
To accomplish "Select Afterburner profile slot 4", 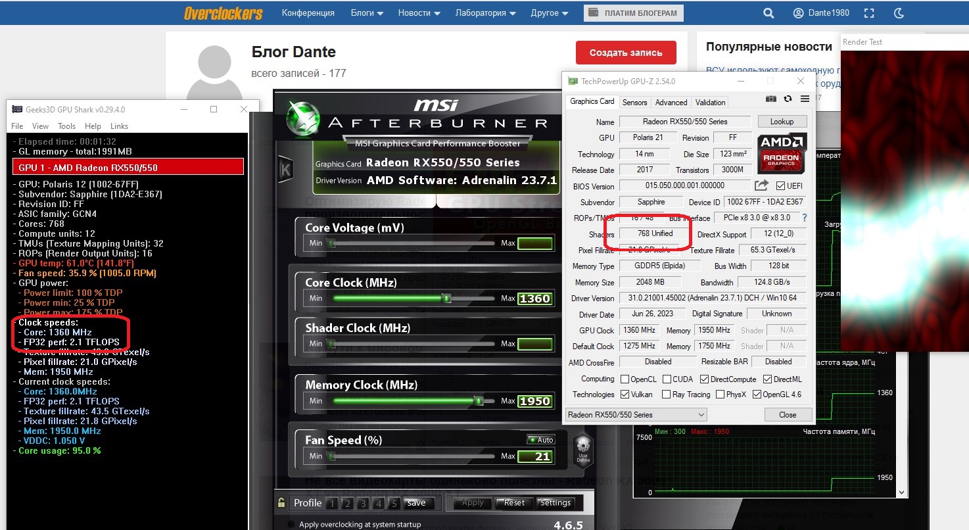I will click(378, 504).
